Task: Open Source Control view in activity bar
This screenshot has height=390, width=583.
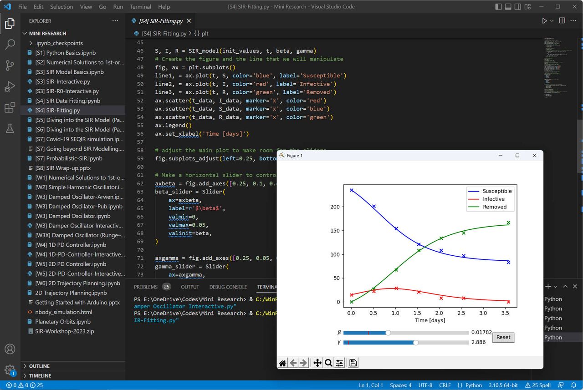Action: coord(10,66)
